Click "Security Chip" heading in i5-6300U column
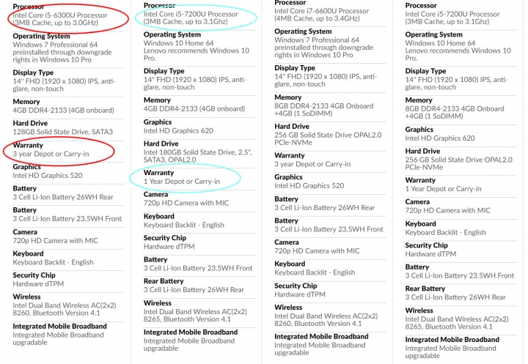 (34, 275)
